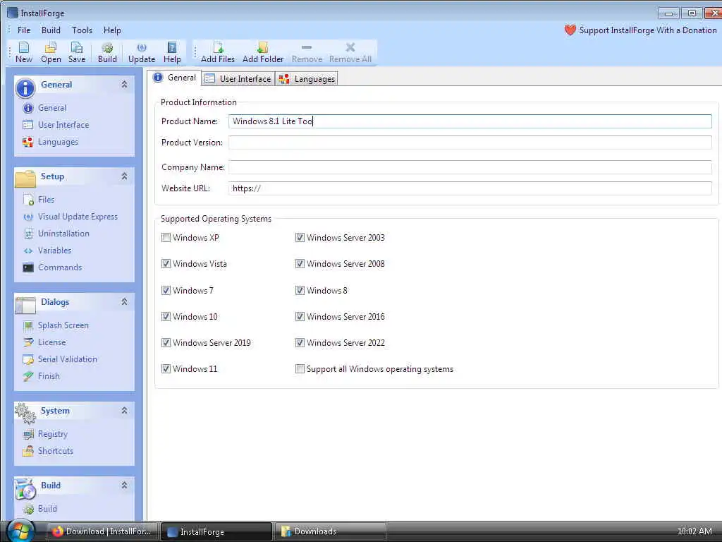This screenshot has height=542, width=722.
Task: Check Support all Windows operating systems
Action: [x=300, y=369]
